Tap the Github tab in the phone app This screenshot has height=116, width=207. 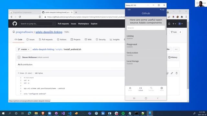click(x=141, y=89)
